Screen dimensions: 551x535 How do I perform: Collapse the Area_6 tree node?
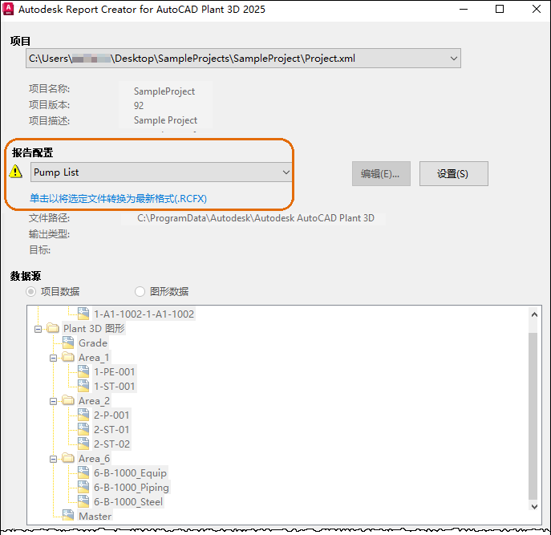tap(53, 459)
